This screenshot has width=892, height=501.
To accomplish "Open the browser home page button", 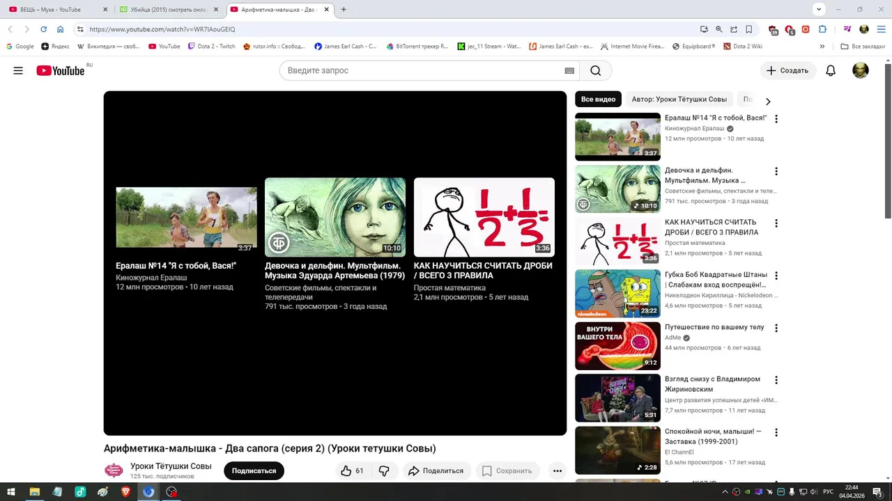I will [61, 29].
